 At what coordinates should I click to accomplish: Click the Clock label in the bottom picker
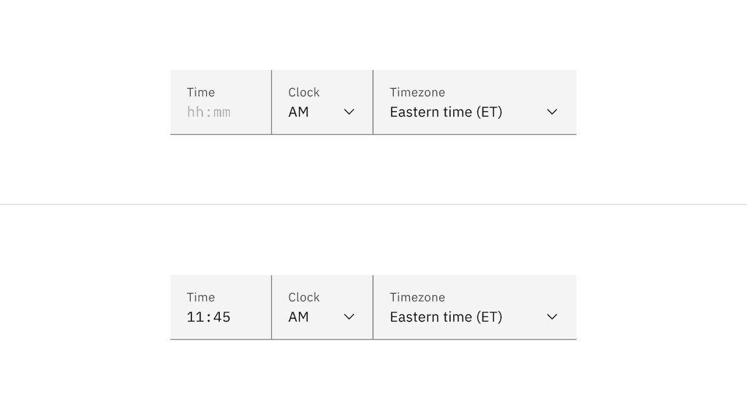(x=303, y=297)
